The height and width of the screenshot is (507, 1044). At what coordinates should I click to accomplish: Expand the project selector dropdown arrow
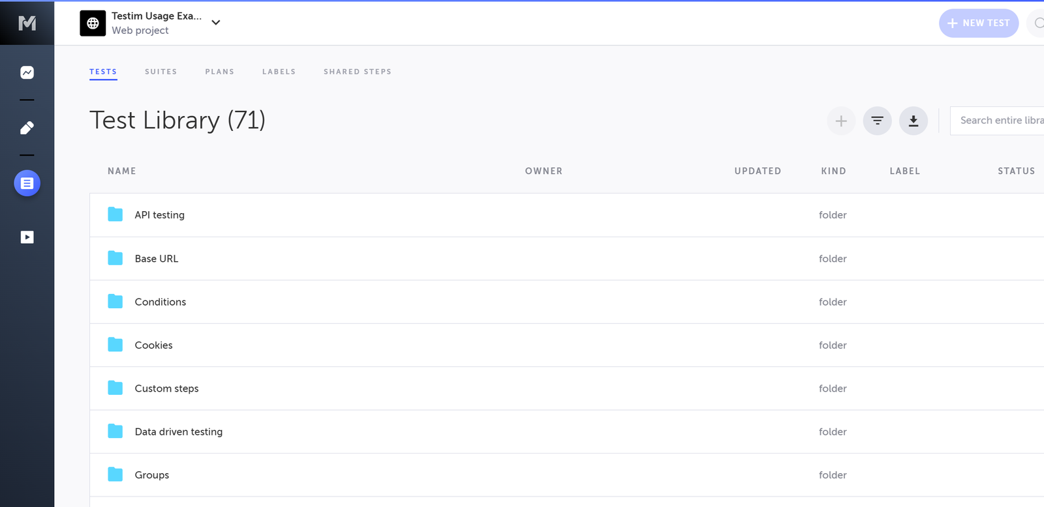coord(216,23)
